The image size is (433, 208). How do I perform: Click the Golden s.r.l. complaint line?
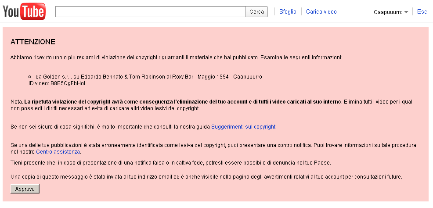tap(149, 77)
